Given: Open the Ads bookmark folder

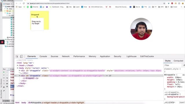Looking at the screenshot, I should pyautogui.click(x=69, y=7).
